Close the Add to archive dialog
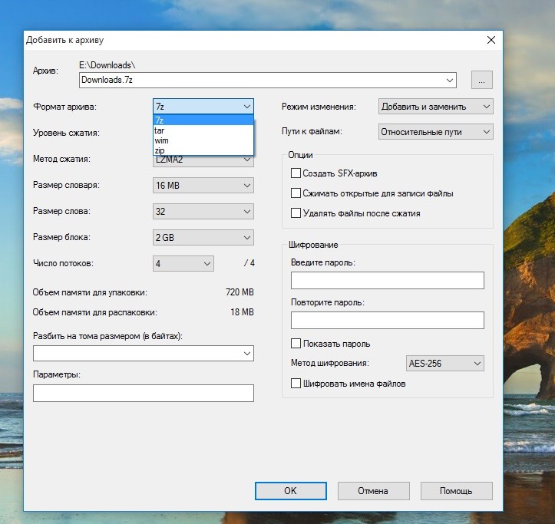 [x=491, y=39]
